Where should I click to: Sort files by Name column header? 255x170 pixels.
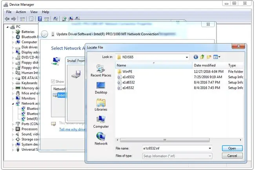(154, 66)
